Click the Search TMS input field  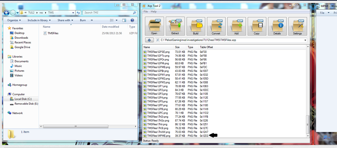tap(108, 13)
